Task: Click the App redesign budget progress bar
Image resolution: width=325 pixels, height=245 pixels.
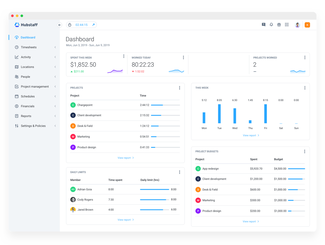Action: (297, 168)
